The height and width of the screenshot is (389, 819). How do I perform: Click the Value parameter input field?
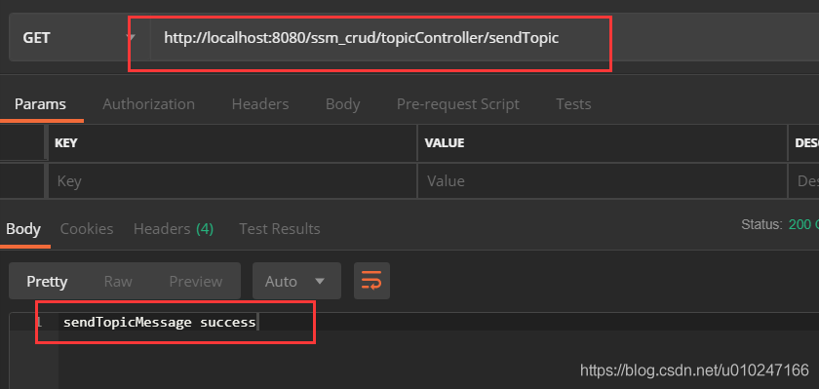(603, 180)
